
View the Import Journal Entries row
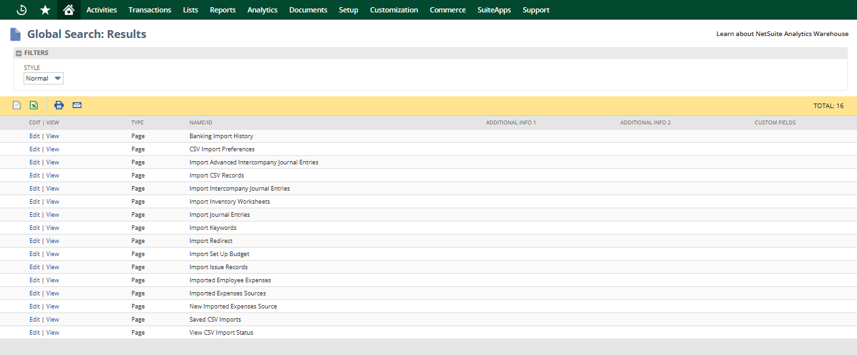click(x=52, y=215)
